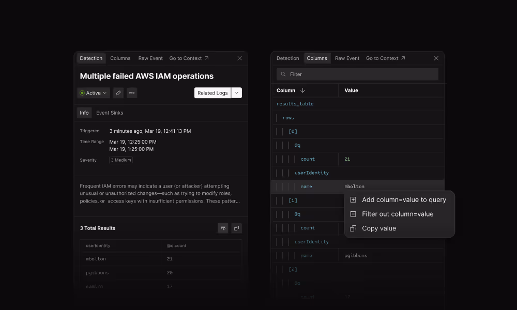The image size is (517, 310).
Task: Click the 3 Total Results label
Action: [x=98, y=228]
